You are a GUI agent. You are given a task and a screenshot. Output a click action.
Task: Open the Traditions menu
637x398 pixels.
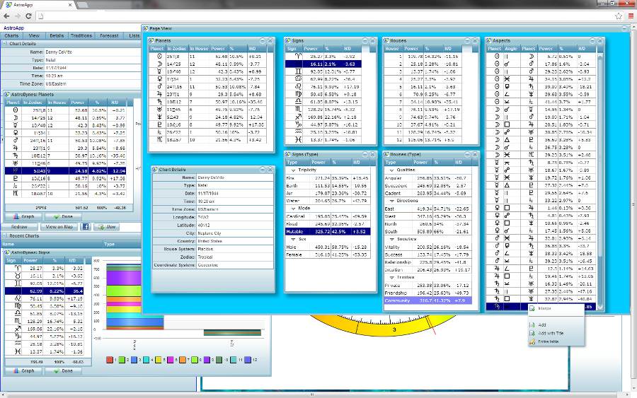pos(81,35)
